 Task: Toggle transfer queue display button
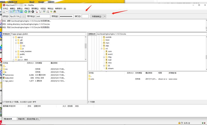click(x=21, y=11)
